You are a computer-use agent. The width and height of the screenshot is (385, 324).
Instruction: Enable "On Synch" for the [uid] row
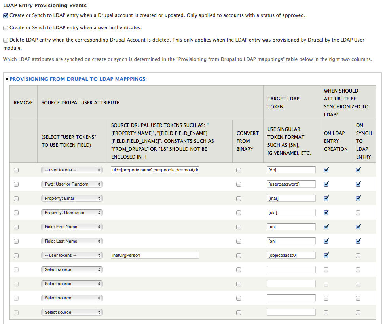[x=358, y=212]
